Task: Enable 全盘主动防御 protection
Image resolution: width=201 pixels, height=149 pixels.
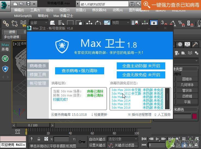Action: (x=141, y=66)
